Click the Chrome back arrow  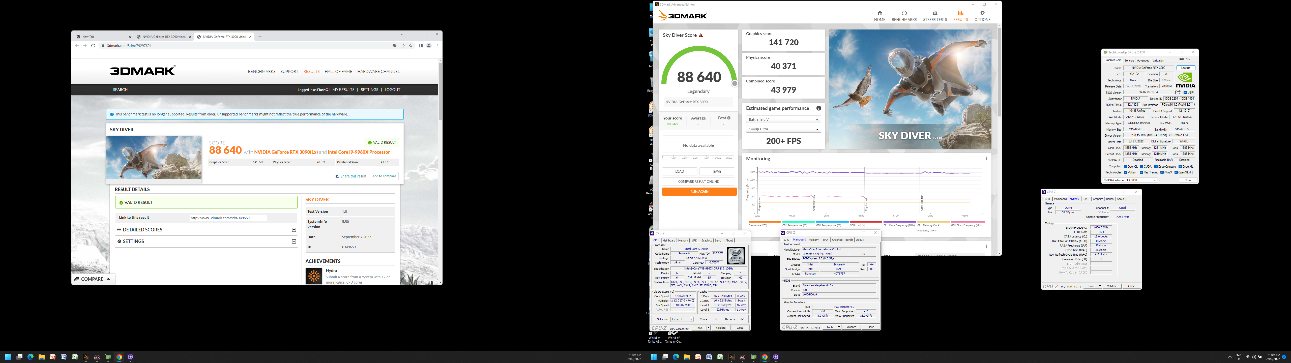(77, 46)
